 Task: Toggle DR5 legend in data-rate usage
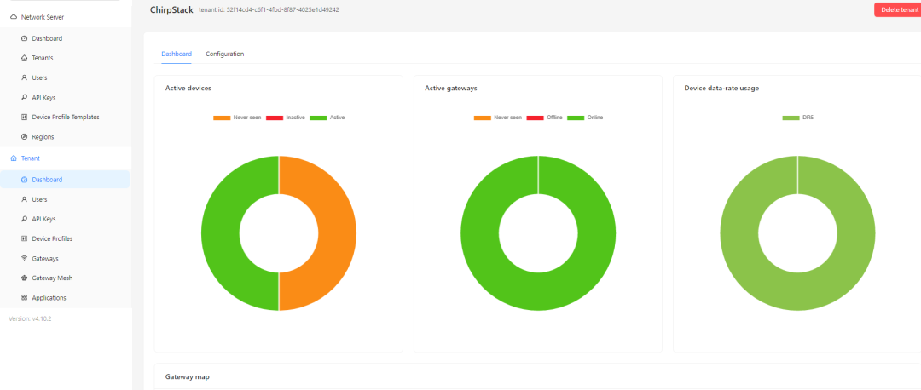pyautogui.click(x=797, y=118)
